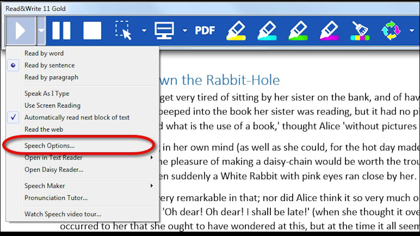Watch Speech video tour entry
Screen dimensions: 420x236
tap(82, 214)
